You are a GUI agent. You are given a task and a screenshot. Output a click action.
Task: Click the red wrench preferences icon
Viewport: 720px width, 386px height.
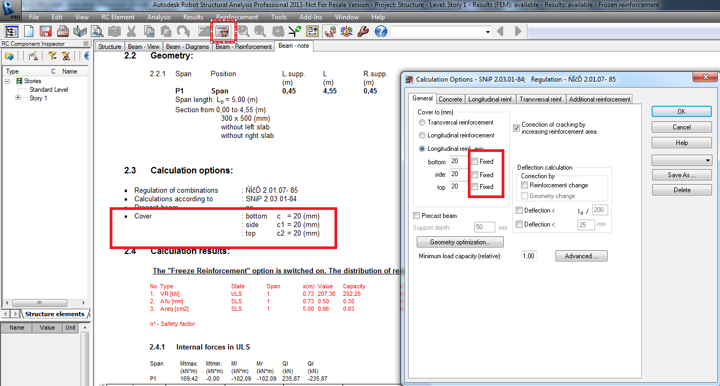pyautogui.click(x=363, y=32)
